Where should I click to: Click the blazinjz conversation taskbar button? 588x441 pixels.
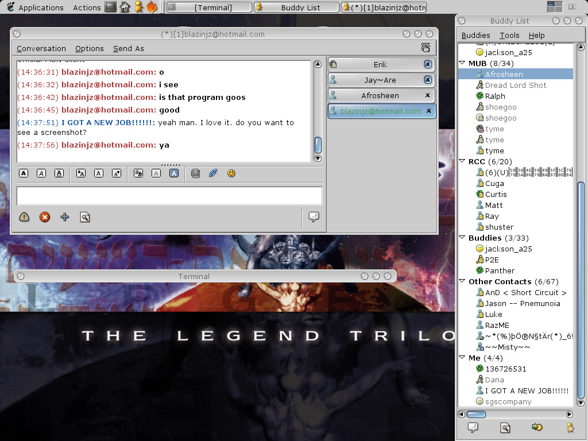click(384, 7)
